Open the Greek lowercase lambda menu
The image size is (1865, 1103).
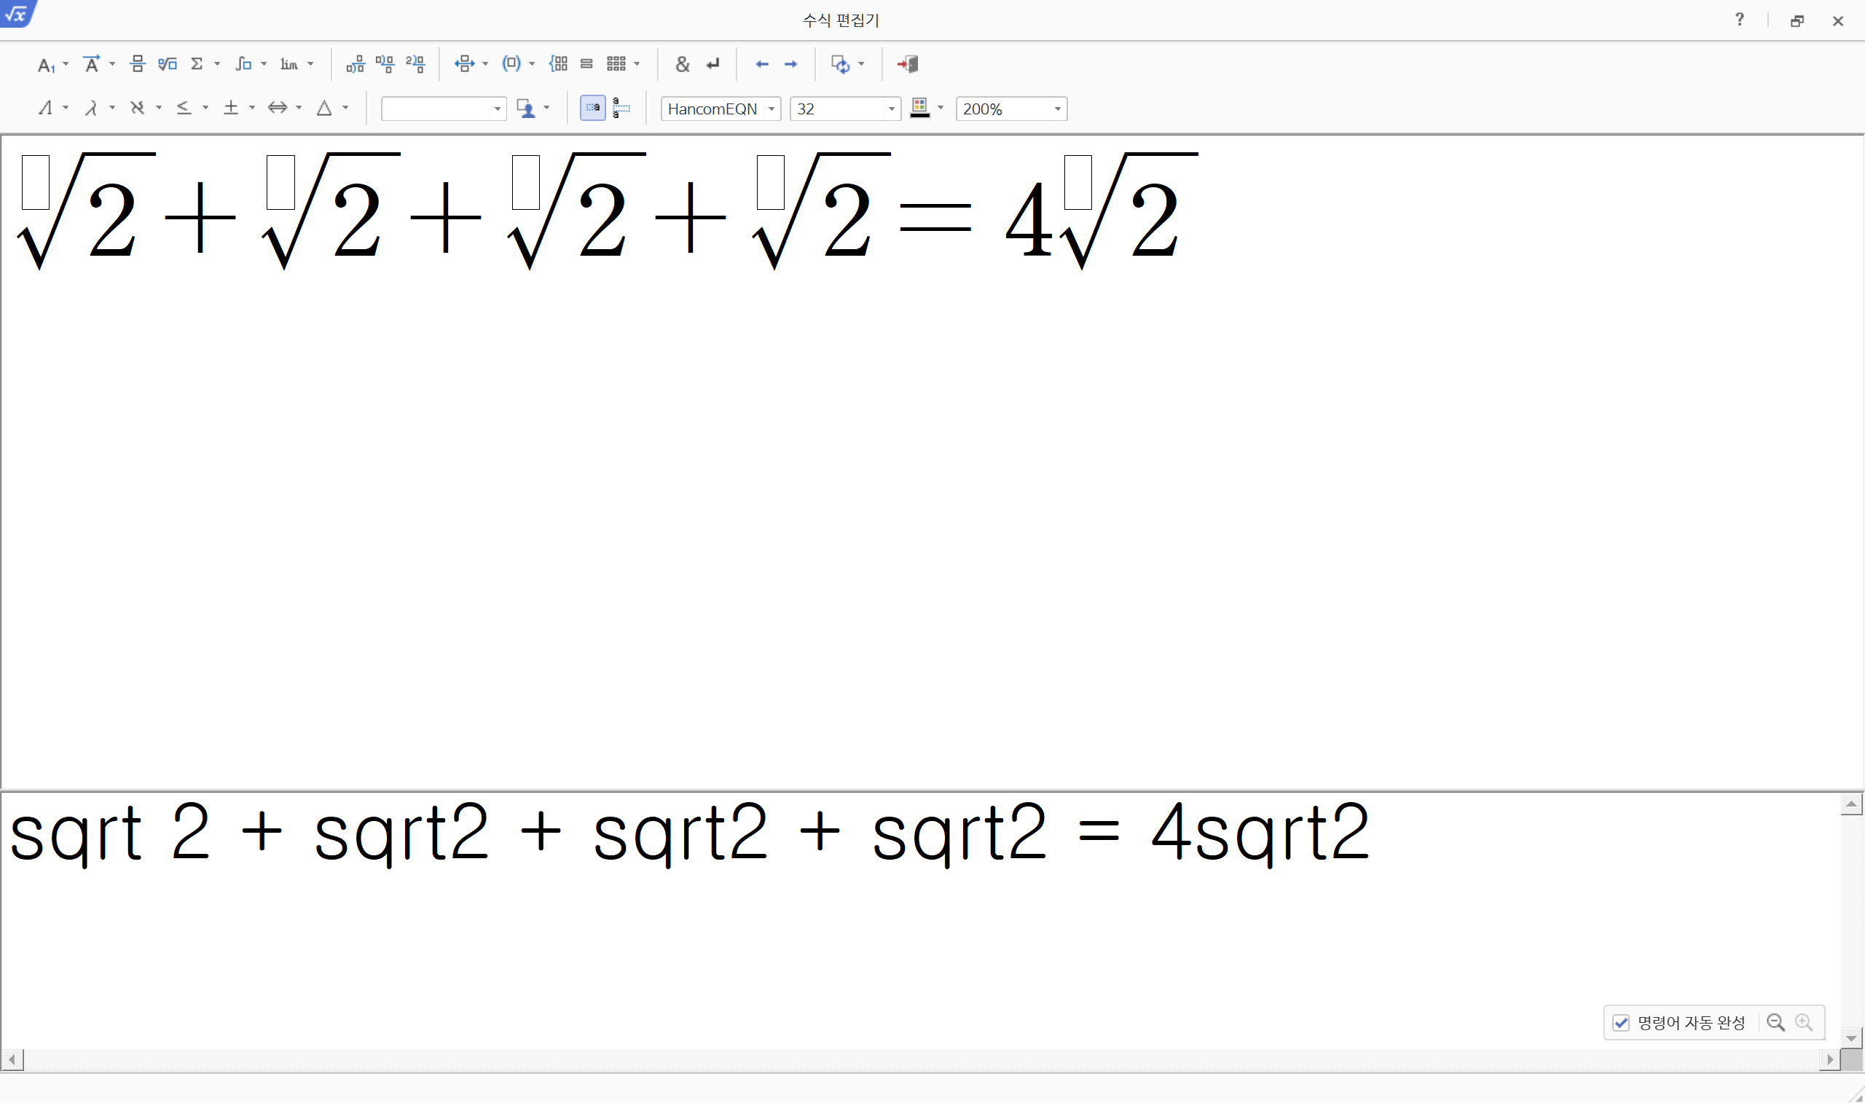[92, 109]
